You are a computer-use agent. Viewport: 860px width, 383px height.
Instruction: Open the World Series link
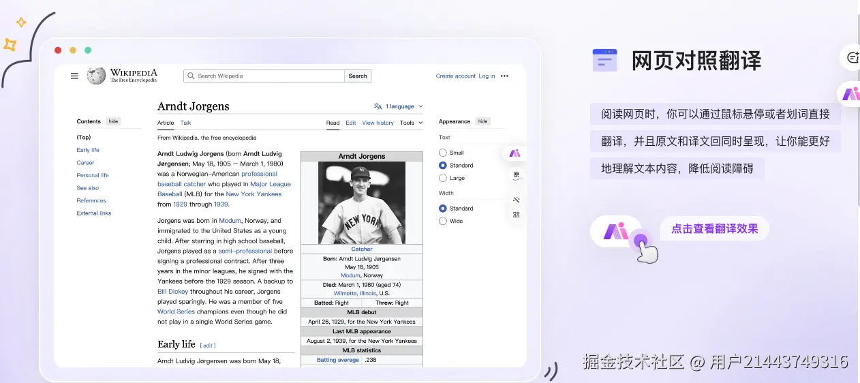[x=176, y=312]
